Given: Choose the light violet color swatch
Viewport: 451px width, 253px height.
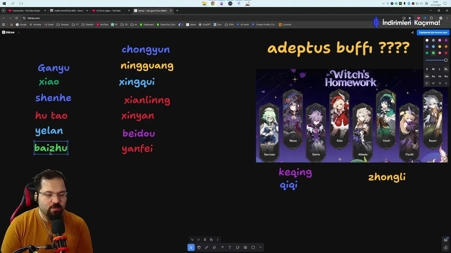Looking at the screenshot, I should (440, 40).
